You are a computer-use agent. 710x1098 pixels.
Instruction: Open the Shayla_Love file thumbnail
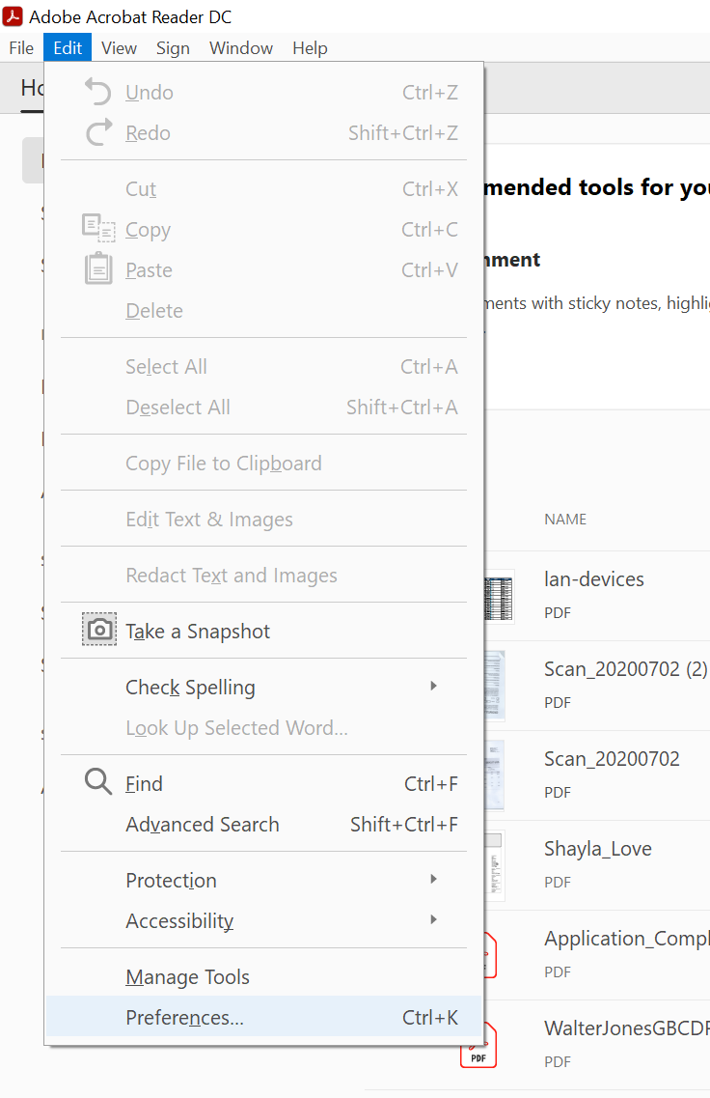[495, 865]
